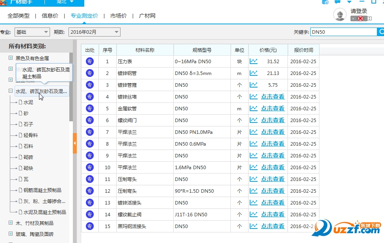Open trend chart for row 13 镀锌活接头
Viewport: 384px width, 243px height.
click(254, 203)
